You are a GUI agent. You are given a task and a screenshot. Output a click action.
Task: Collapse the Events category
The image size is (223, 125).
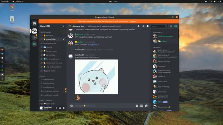pyautogui.click(x=43, y=76)
